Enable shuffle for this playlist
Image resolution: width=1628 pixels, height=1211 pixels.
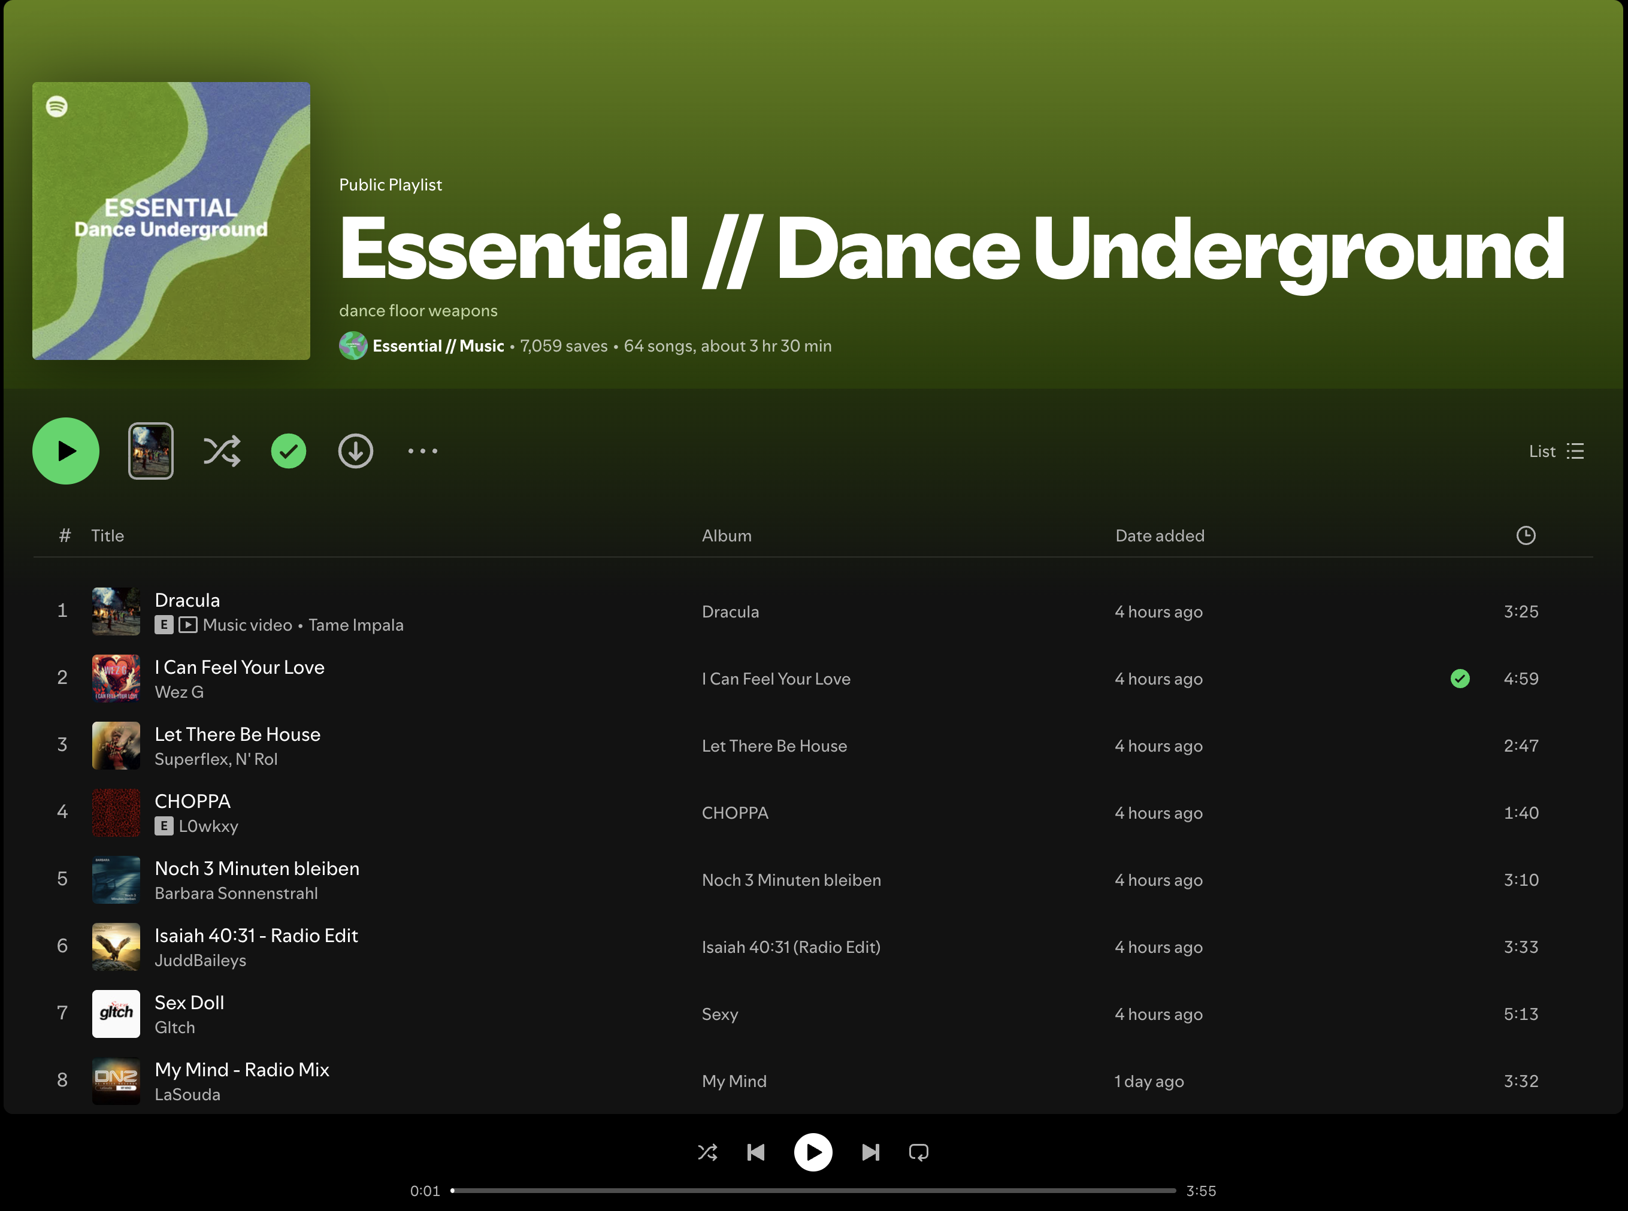(222, 451)
